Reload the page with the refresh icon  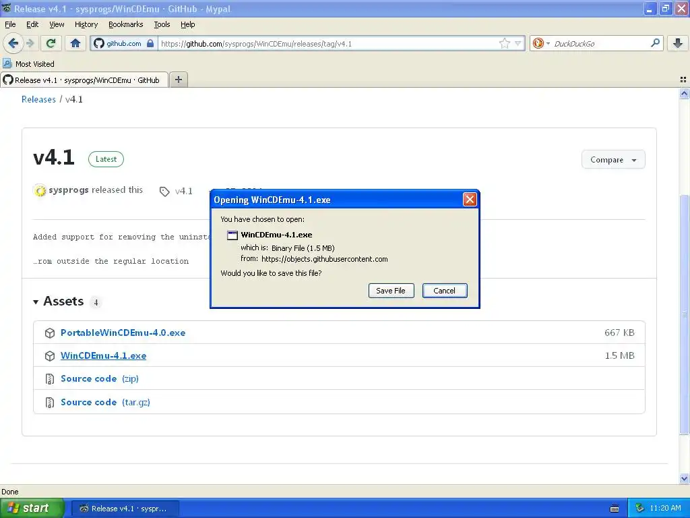pos(51,43)
